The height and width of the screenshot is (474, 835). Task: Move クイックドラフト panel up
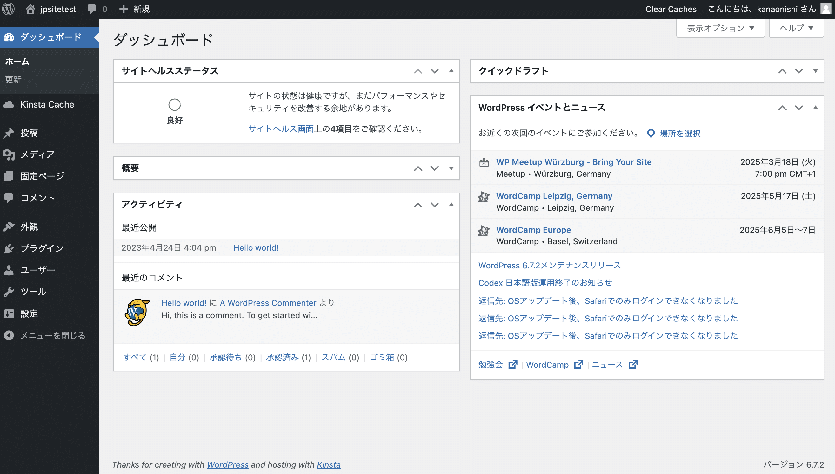click(x=782, y=71)
